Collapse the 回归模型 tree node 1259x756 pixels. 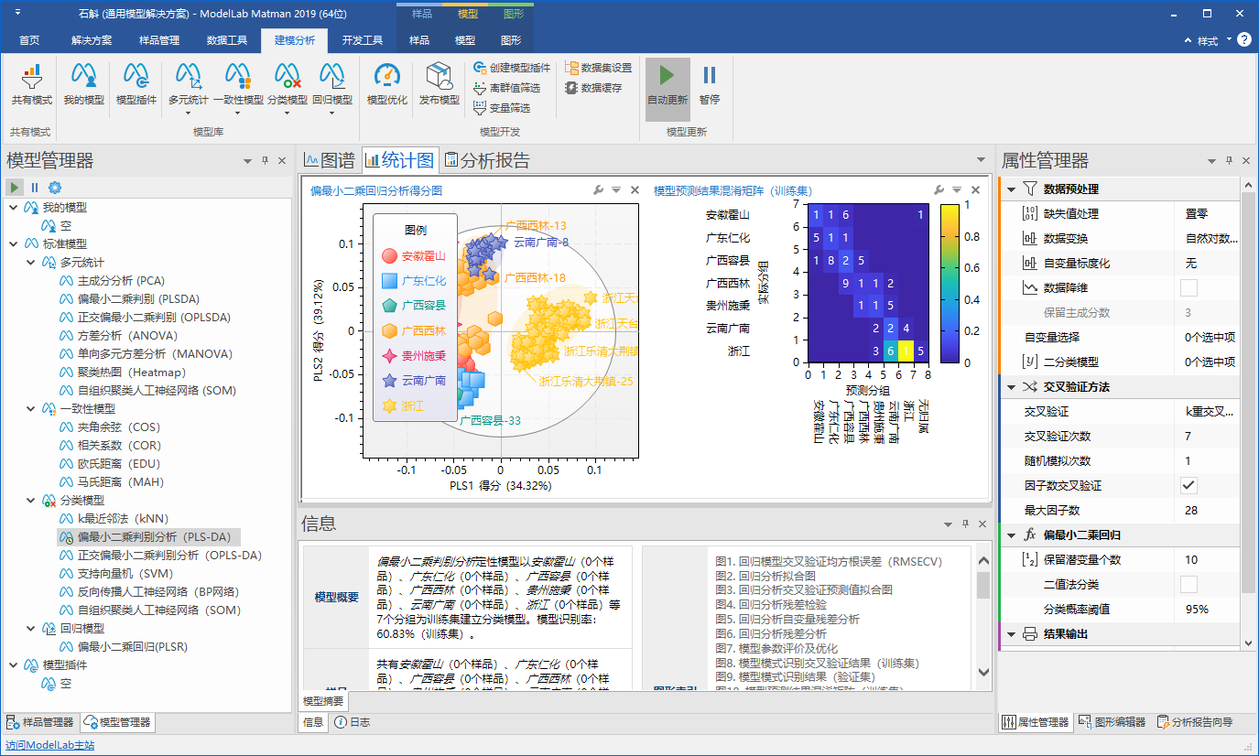click(x=31, y=628)
